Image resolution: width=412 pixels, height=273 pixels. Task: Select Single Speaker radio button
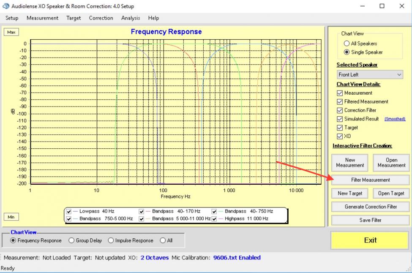coord(347,52)
